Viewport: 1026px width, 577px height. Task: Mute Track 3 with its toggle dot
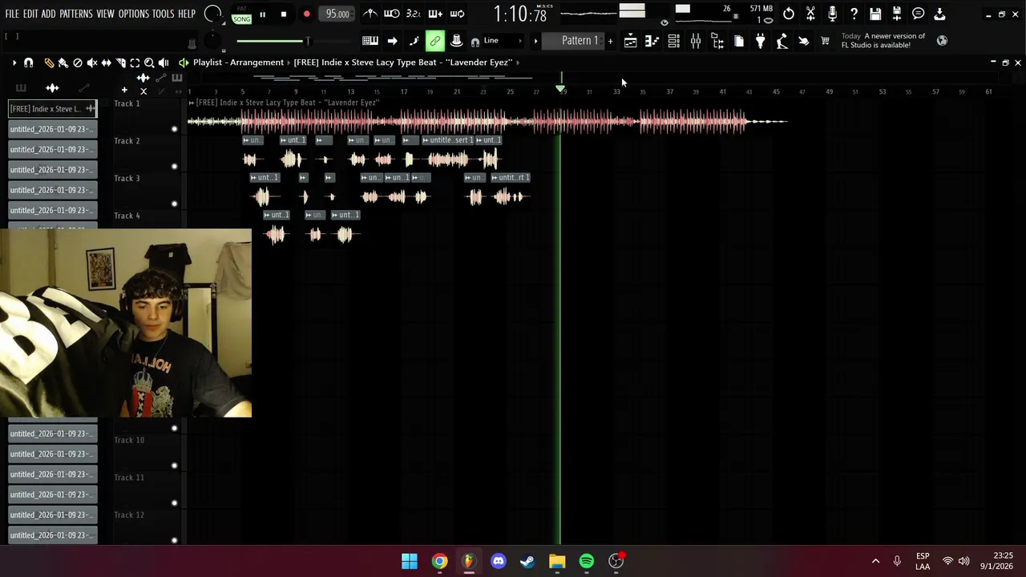(174, 204)
